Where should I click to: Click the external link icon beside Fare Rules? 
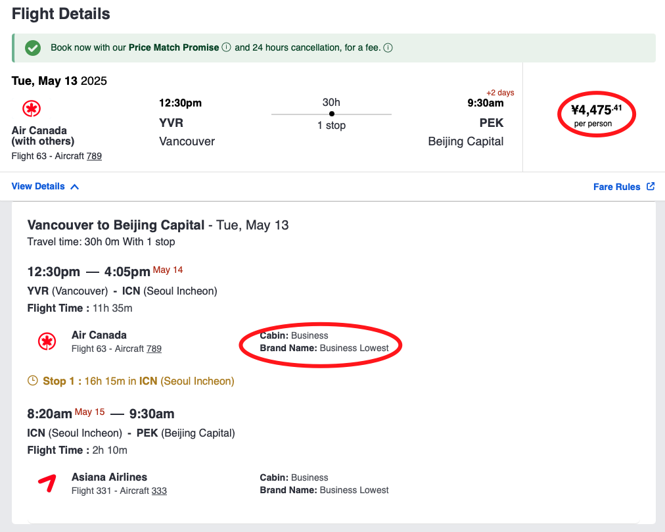651,186
